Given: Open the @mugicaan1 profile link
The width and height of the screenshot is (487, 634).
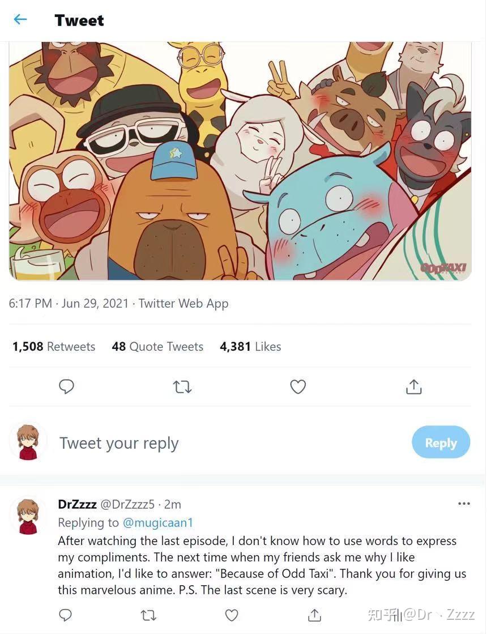Looking at the screenshot, I should tap(158, 522).
